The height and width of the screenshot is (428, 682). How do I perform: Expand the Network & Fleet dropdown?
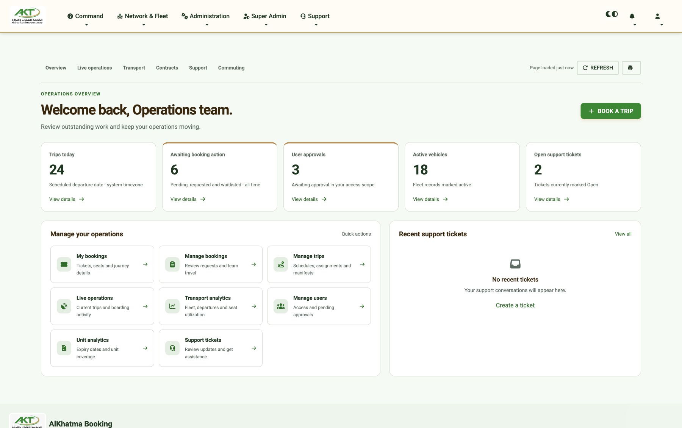click(x=142, y=16)
